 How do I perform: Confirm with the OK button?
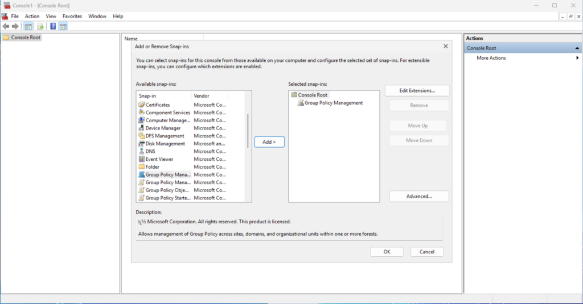coord(387,252)
